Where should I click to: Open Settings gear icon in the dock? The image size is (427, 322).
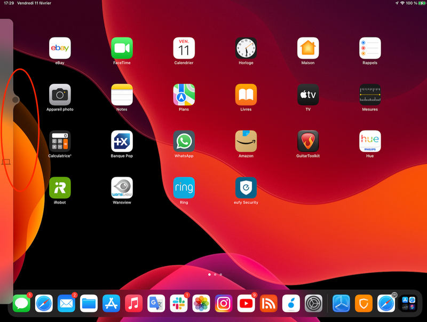point(313,303)
